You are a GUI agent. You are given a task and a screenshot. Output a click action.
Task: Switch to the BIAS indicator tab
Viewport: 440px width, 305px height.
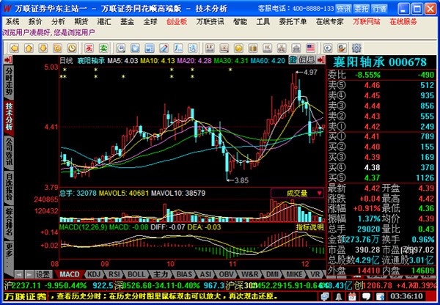[184, 274]
